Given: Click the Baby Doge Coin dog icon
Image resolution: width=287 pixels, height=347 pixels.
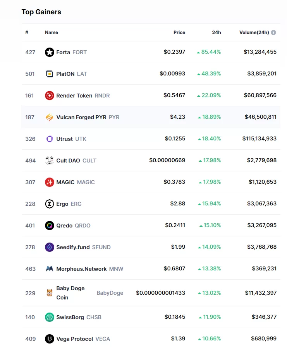Looking at the screenshot, I should [x=49, y=293].
